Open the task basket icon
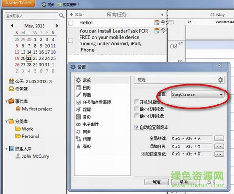 pos(11,89)
